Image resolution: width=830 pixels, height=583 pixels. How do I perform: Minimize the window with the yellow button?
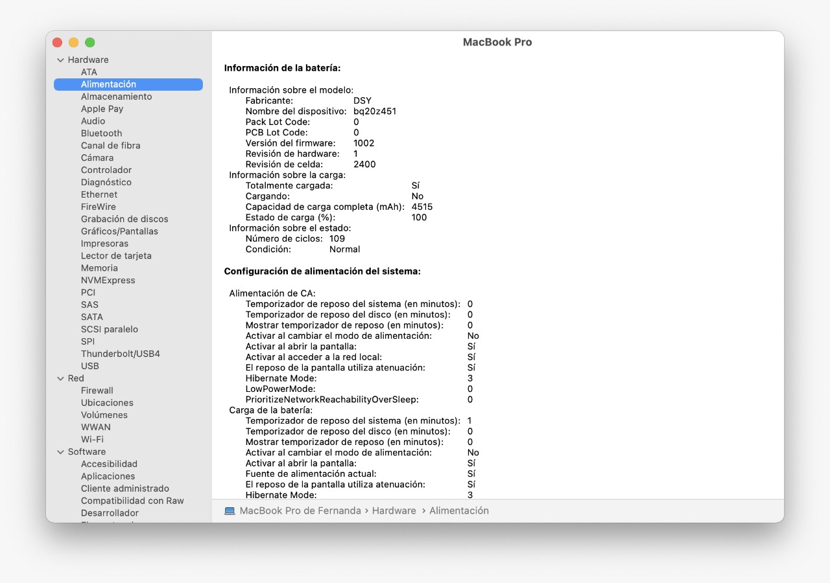coord(73,43)
